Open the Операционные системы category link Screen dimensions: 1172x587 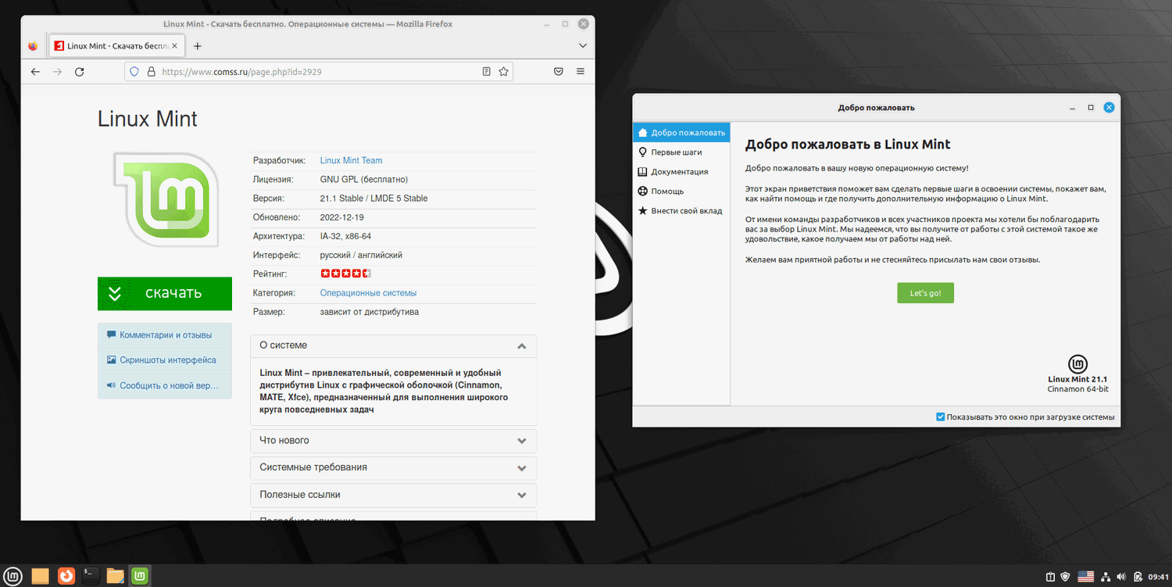[368, 293]
